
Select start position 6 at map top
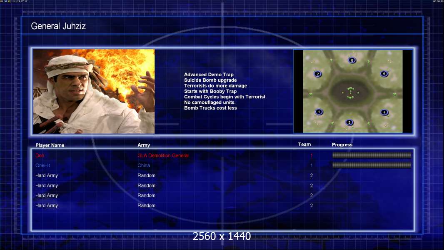coord(352,60)
